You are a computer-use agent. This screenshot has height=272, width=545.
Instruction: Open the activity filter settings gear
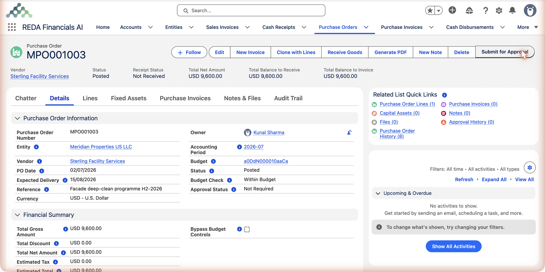click(x=530, y=168)
